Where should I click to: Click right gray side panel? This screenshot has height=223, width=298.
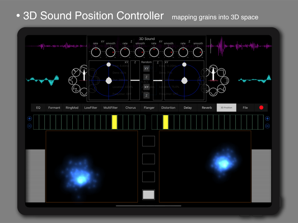(x=261, y=176)
